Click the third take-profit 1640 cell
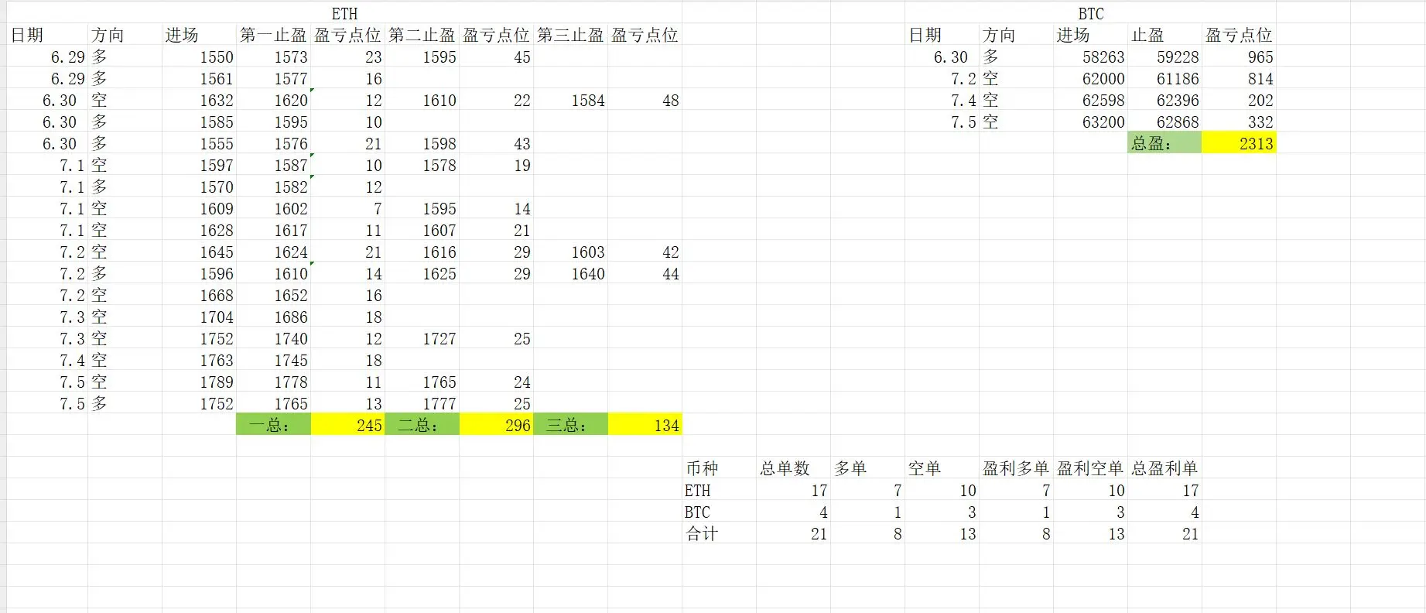Viewport: 1426px width, 613px height. coord(570,273)
